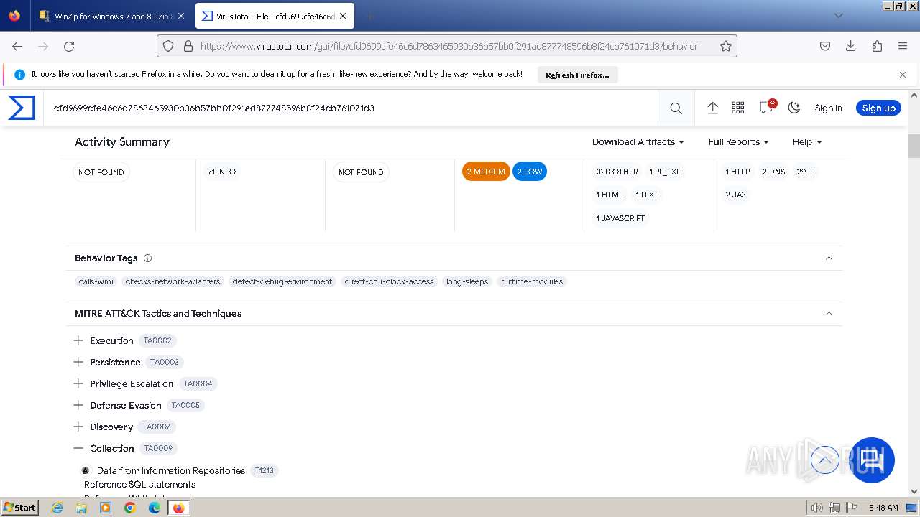
Task: Open the taskbar file explorer icon
Action: pos(81,508)
